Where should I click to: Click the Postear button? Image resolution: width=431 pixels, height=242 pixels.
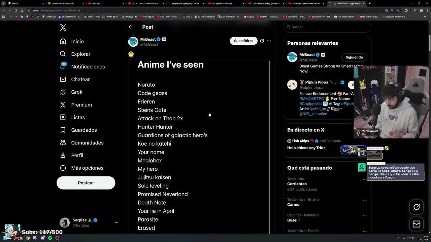pyautogui.click(x=86, y=183)
